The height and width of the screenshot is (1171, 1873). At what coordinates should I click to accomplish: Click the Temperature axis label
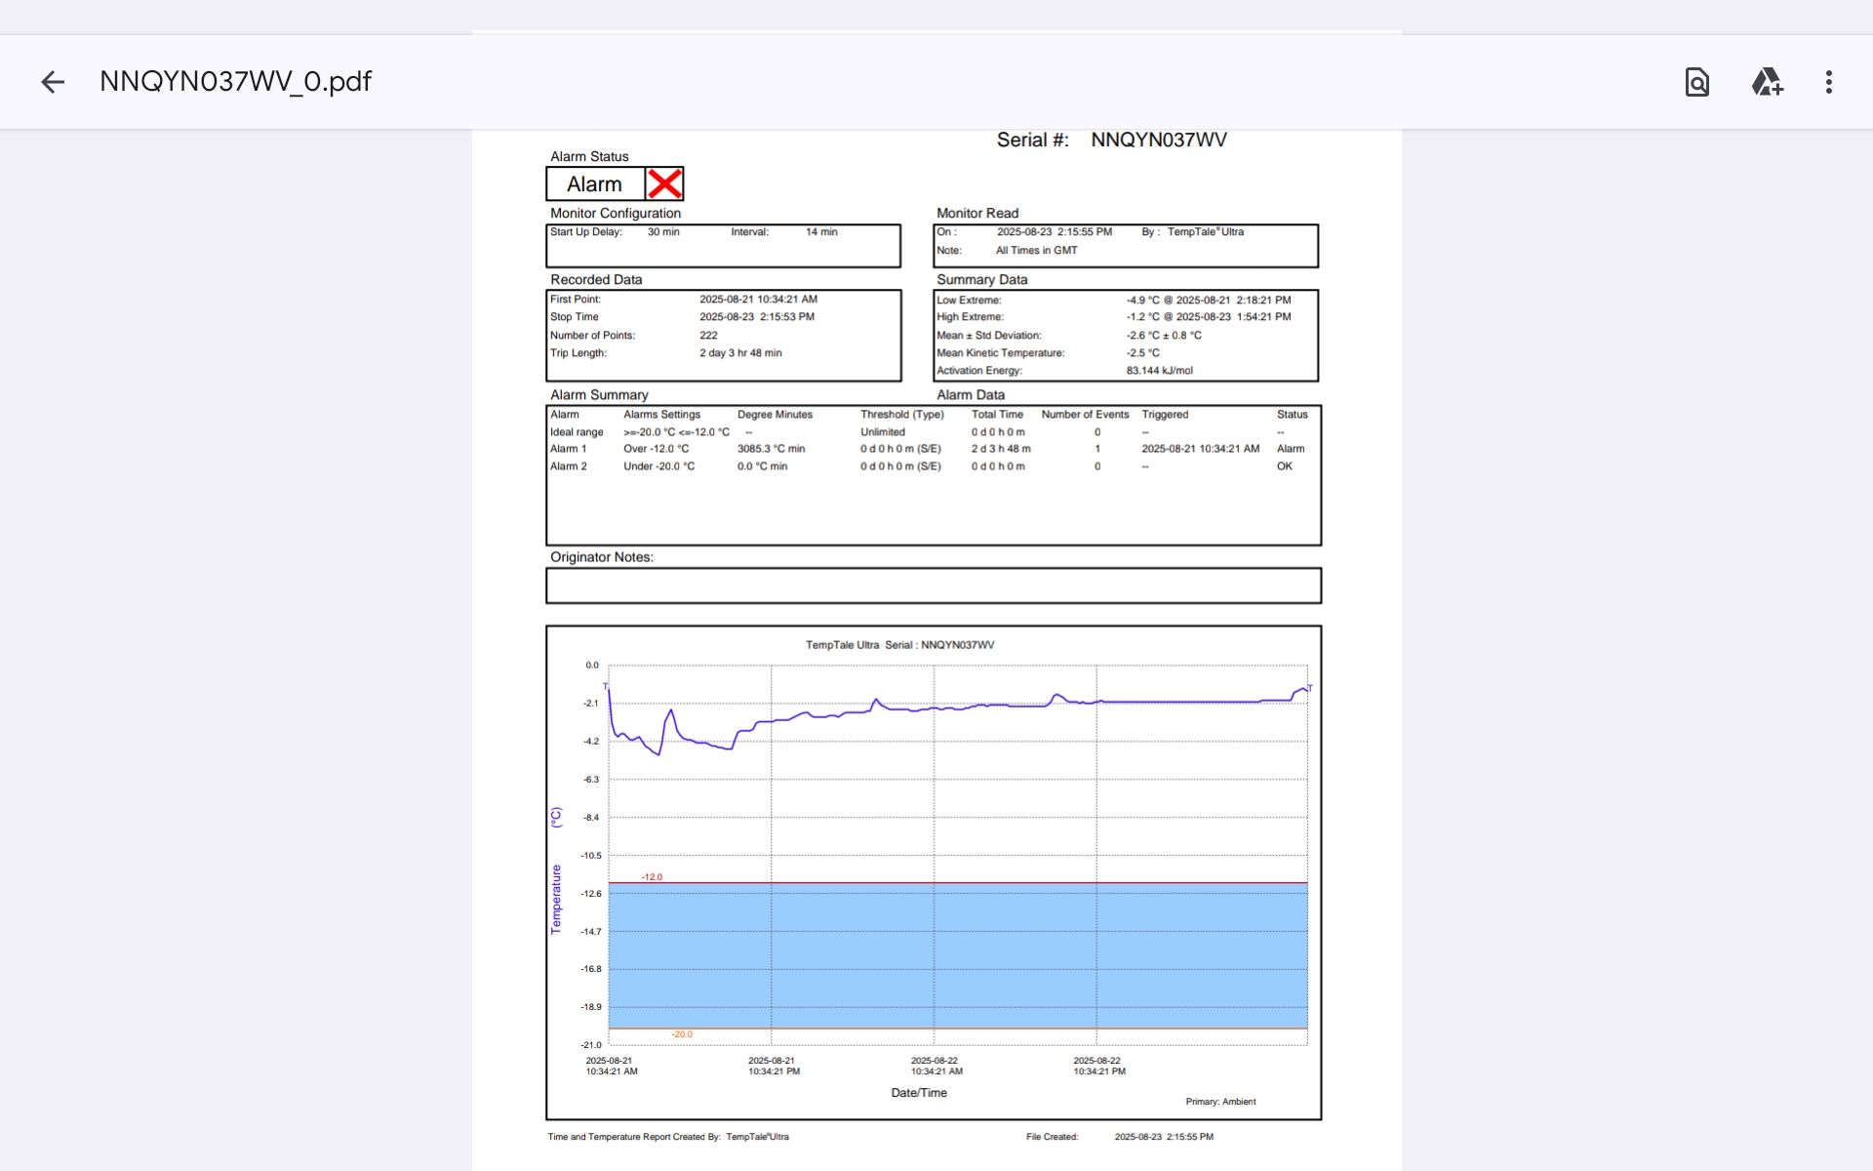tap(556, 898)
